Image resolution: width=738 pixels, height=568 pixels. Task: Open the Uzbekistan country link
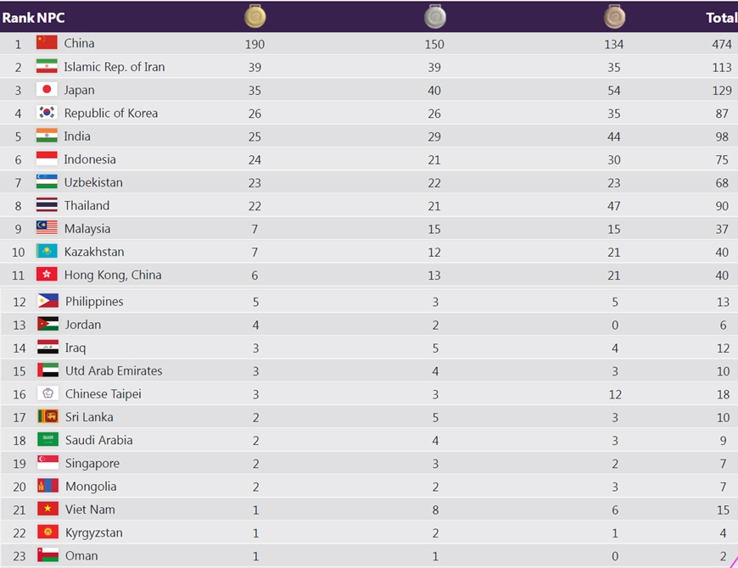coord(93,182)
